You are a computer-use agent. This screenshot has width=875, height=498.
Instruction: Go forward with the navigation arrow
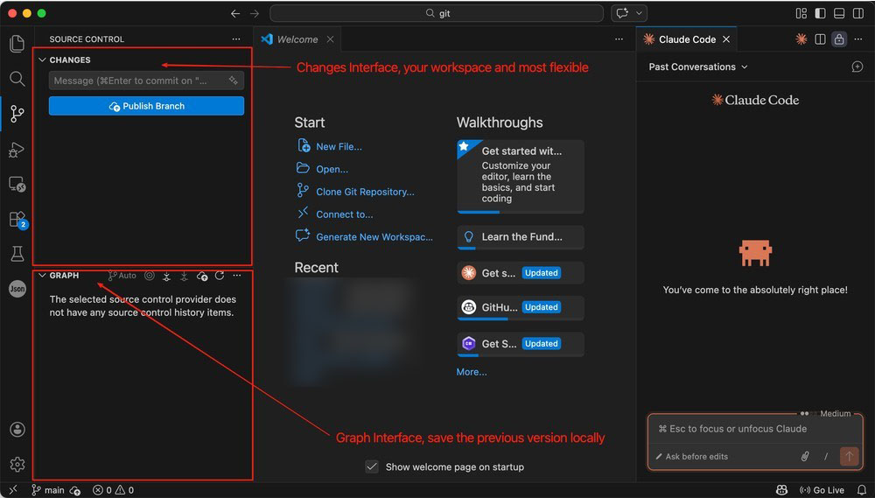click(255, 13)
